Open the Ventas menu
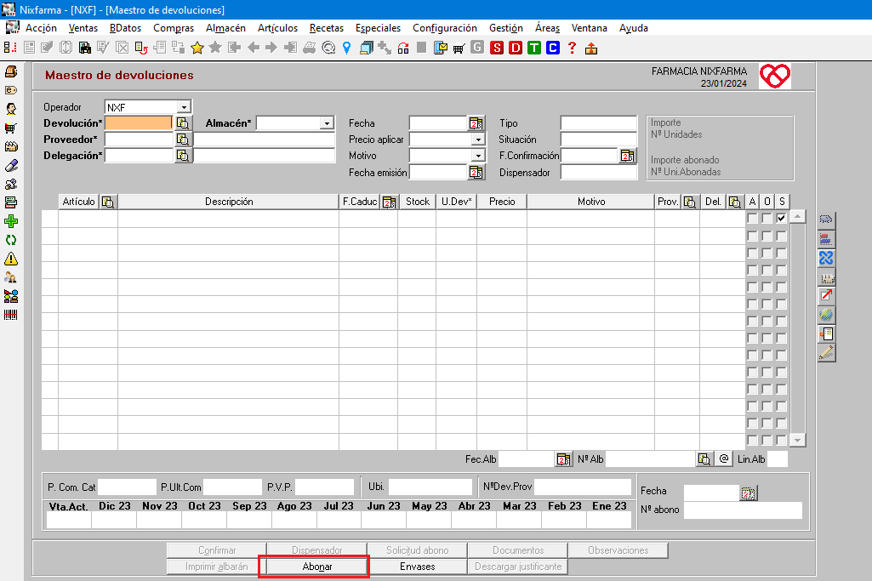This screenshot has height=581, width=872. pos(83,28)
